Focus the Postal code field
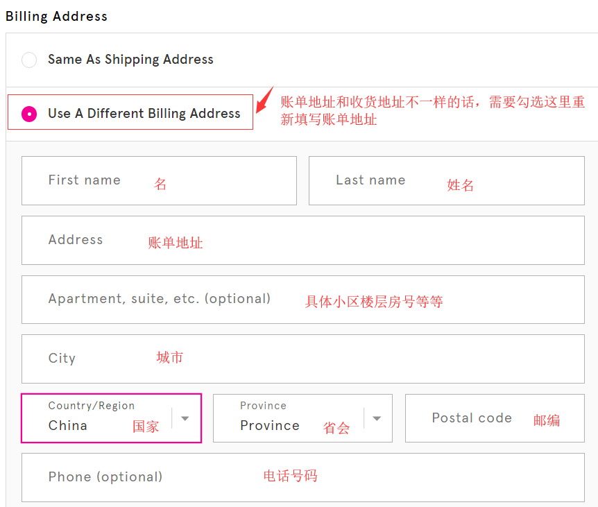Viewport: 598px width, 507px height. tap(494, 418)
